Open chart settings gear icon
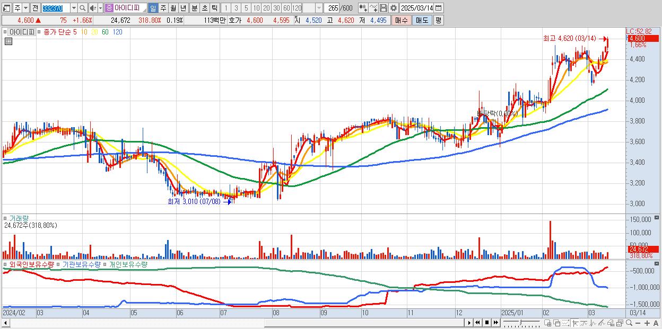This screenshot has height=329, width=662. point(394,8)
